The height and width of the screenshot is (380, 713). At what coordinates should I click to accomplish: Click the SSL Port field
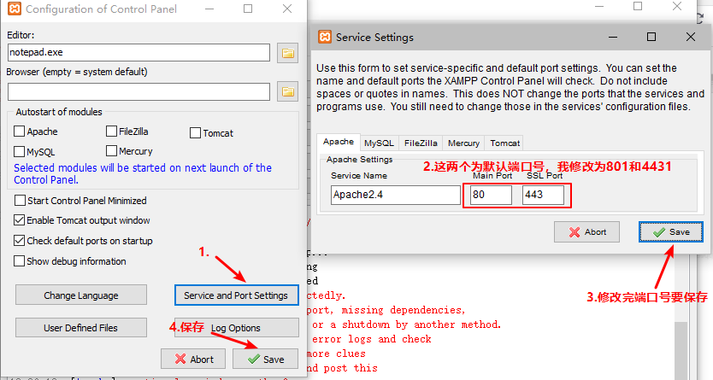[x=543, y=195]
